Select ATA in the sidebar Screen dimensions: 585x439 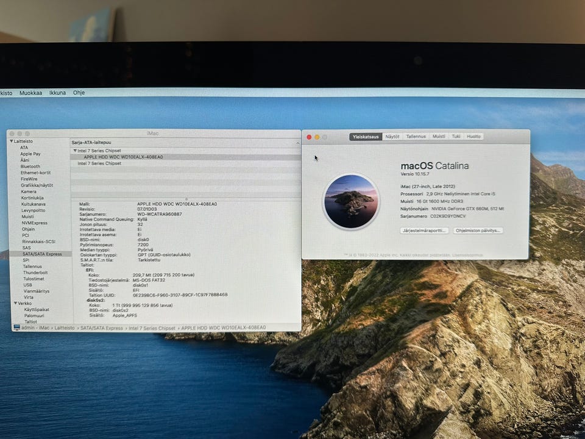[24, 148]
